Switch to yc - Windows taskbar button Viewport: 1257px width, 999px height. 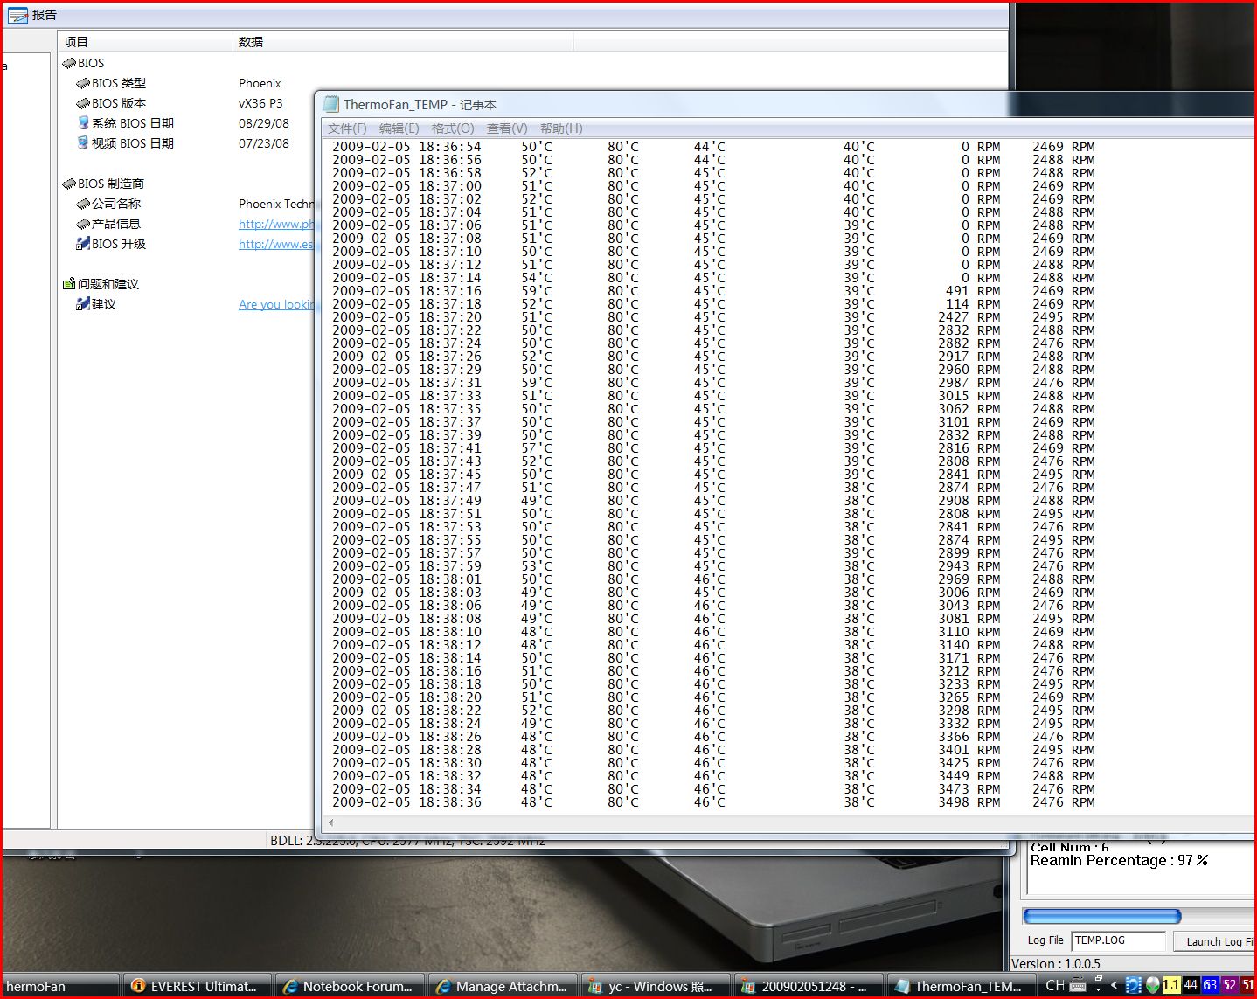pos(656,986)
